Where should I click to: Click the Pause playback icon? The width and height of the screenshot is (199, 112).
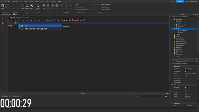click(x=48, y=6)
